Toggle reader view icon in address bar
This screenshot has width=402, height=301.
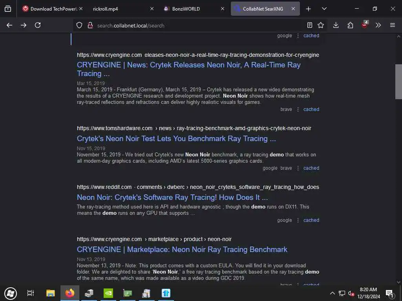[310, 25]
